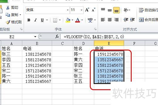Select the Format Painter (格式刷) brush
This screenshot has width=158, height=105.
click(x=14, y=22)
